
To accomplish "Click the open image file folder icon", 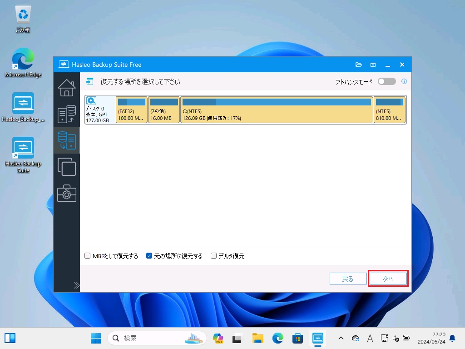I will pos(359,65).
